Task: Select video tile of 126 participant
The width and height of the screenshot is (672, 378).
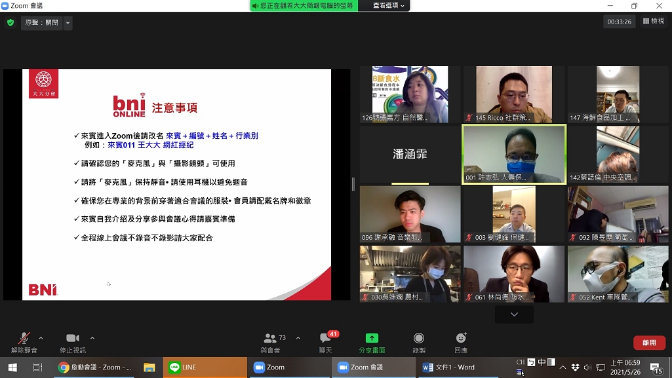Action: (x=410, y=94)
